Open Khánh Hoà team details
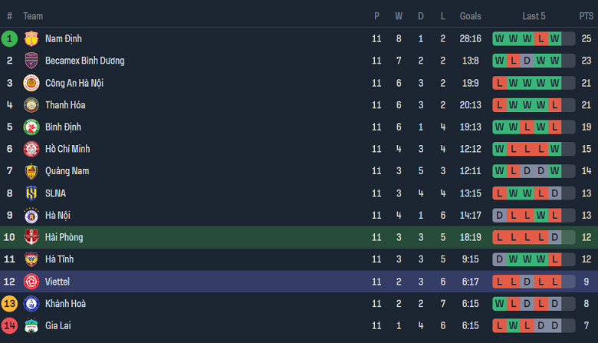Image resolution: width=598 pixels, height=343 pixels. [x=66, y=304]
